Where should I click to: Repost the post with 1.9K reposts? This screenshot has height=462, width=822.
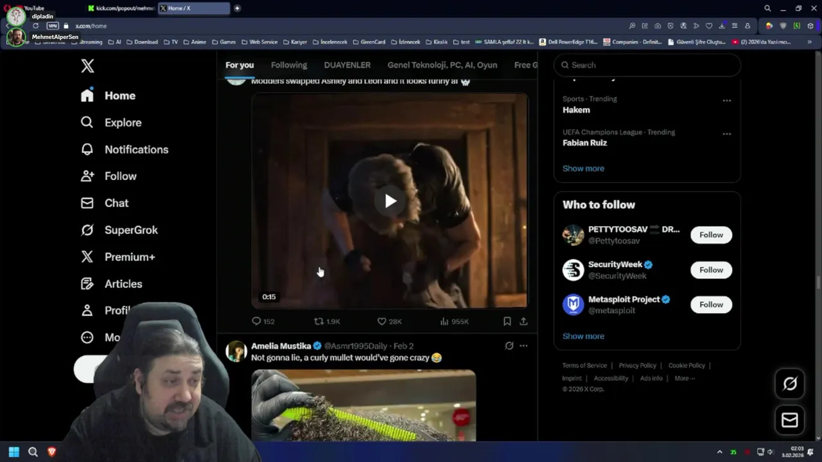pyautogui.click(x=326, y=321)
